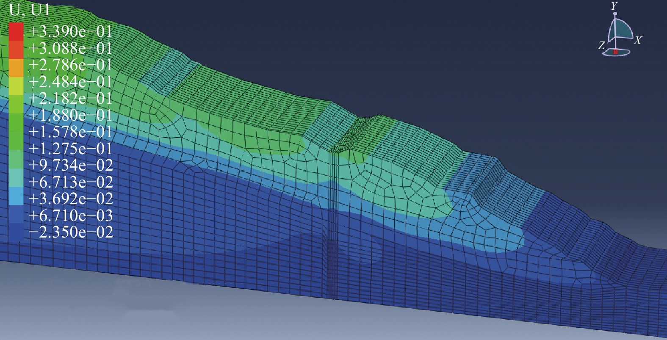Click the +2.786e-01 legend label
The width and height of the screenshot is (667, 340).
[70, 65]
